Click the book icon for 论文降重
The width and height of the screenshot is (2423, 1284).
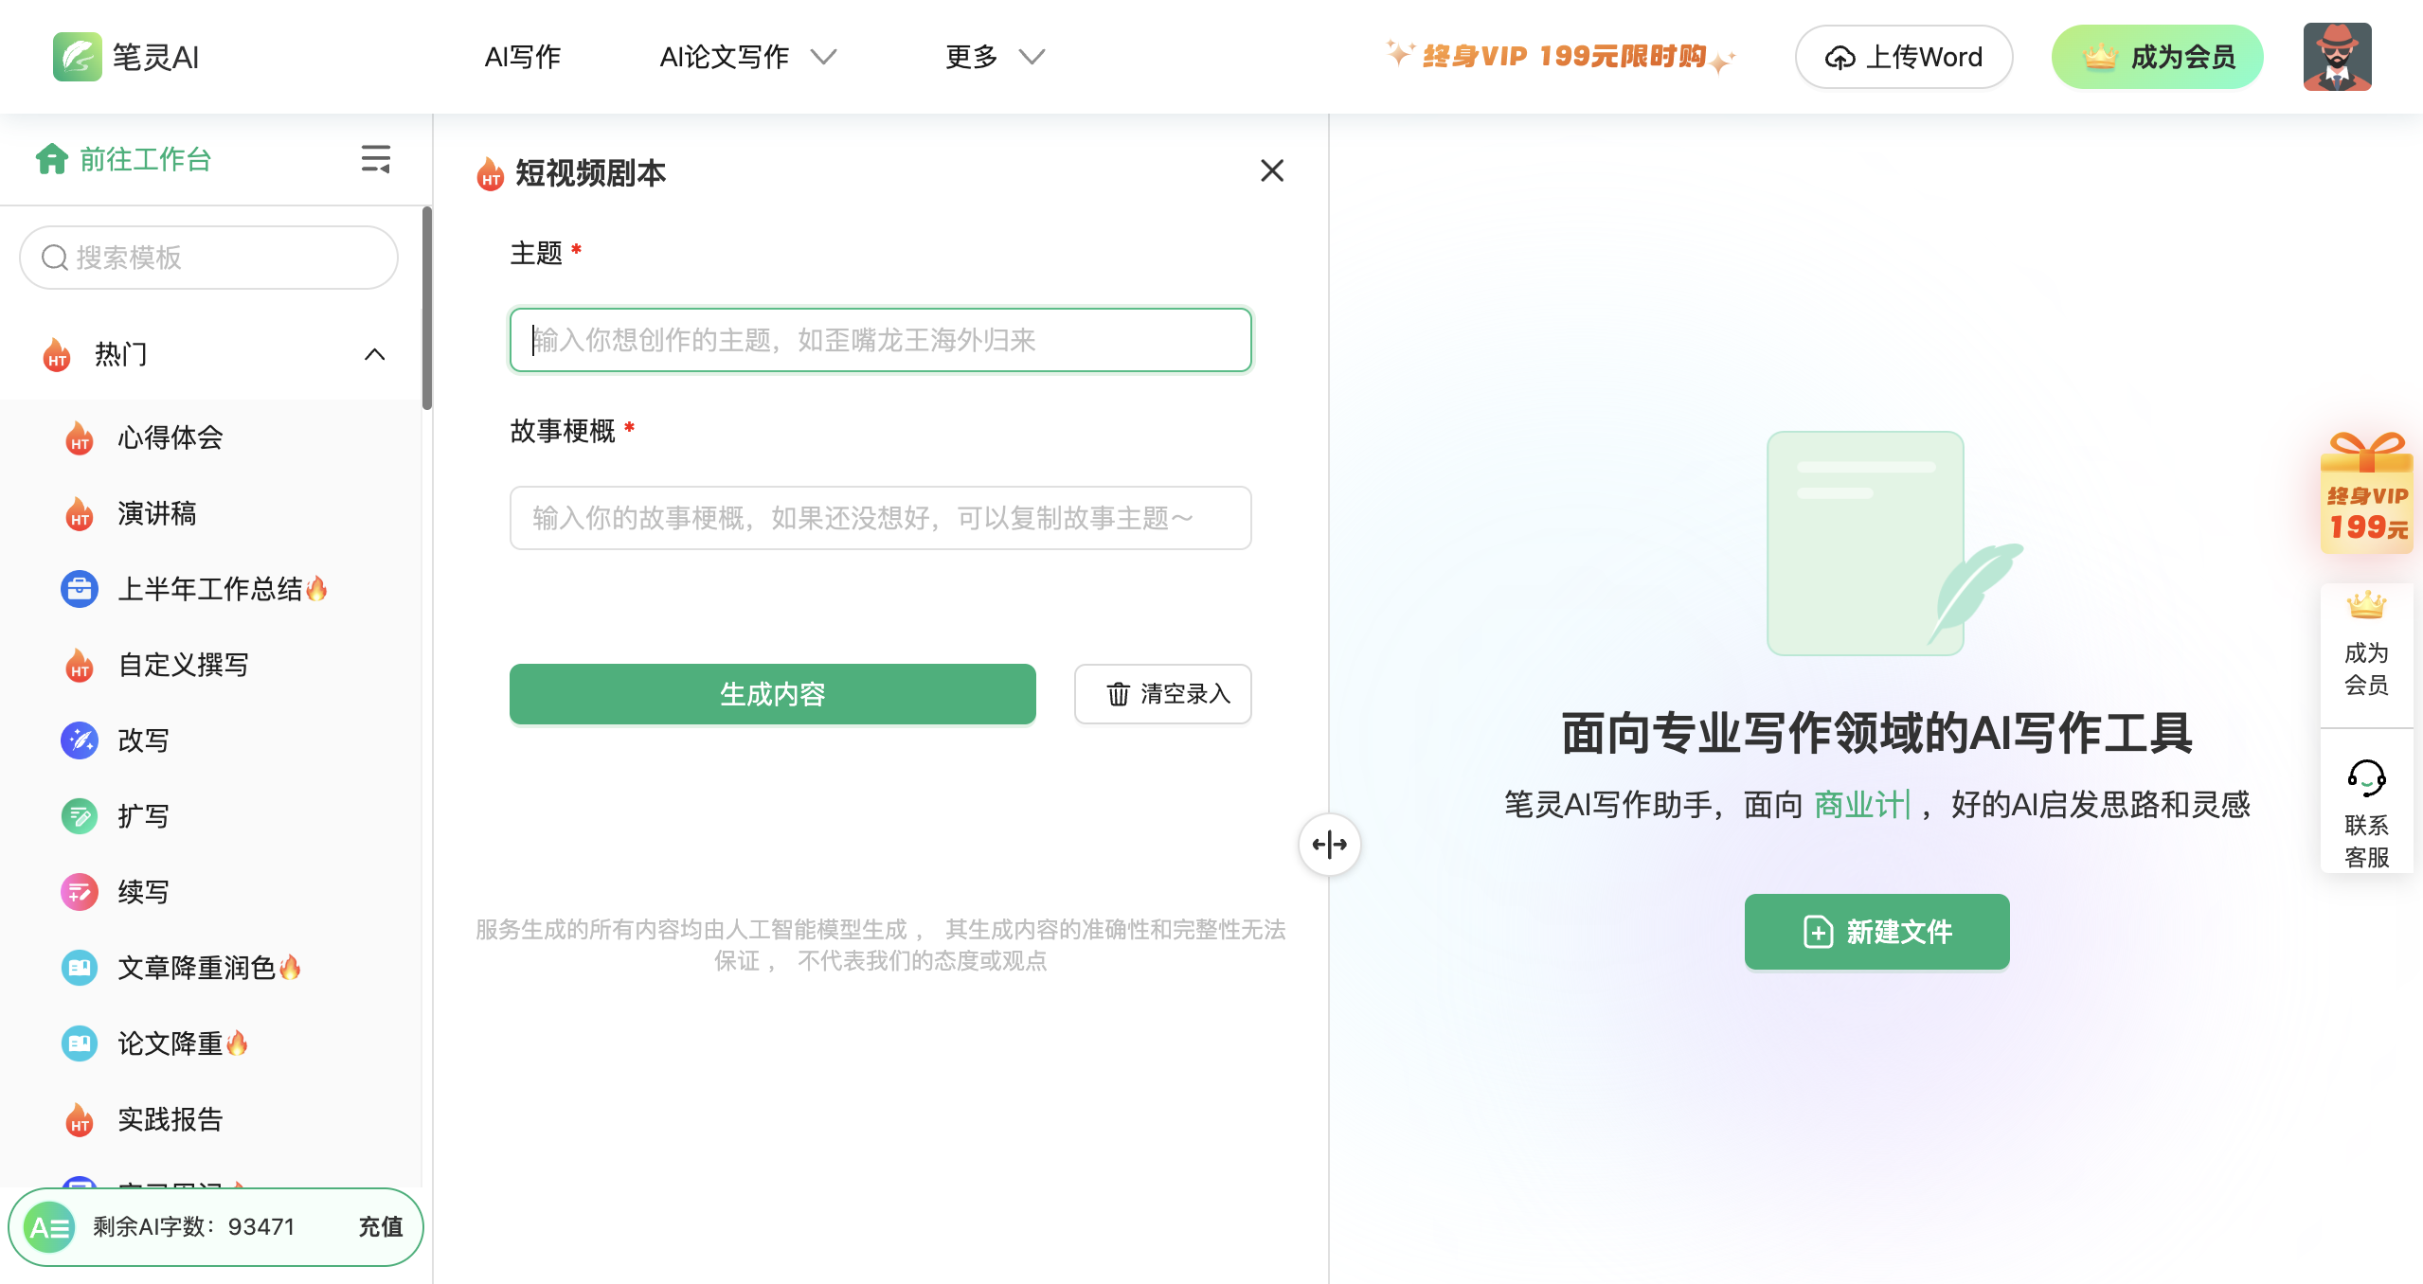pyautogui.click(x=80, y=1043)
